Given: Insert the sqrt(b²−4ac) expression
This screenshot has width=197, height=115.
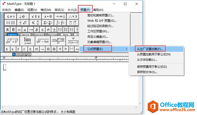Looking at the screenshot, I should (x=43, y=41).
